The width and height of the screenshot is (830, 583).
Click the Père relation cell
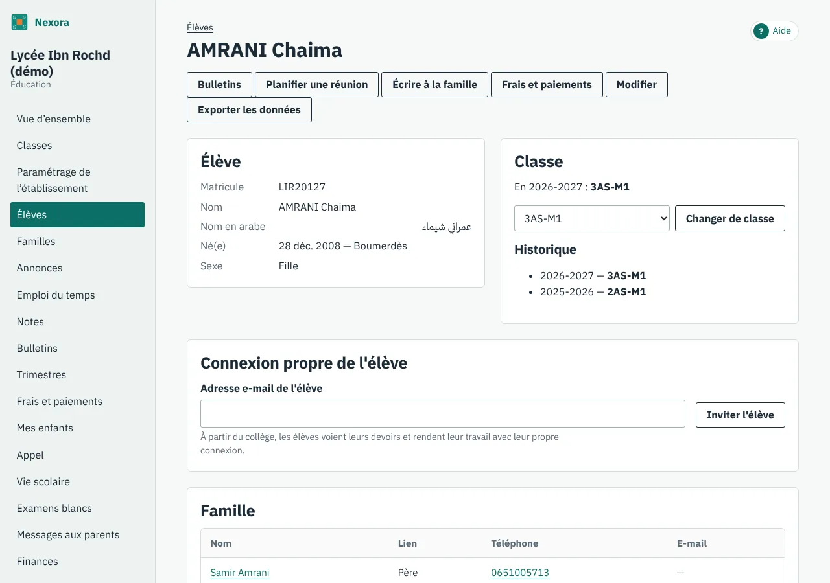pyautogui.click(x=408, y=573)
